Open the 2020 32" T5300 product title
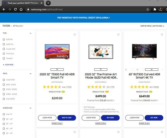This screenshot has height=138, width=167. coord(57,76)
